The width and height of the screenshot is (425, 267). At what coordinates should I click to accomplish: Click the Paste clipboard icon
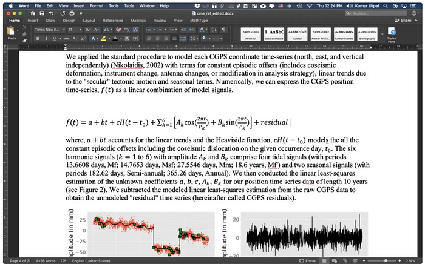(11, 31)
